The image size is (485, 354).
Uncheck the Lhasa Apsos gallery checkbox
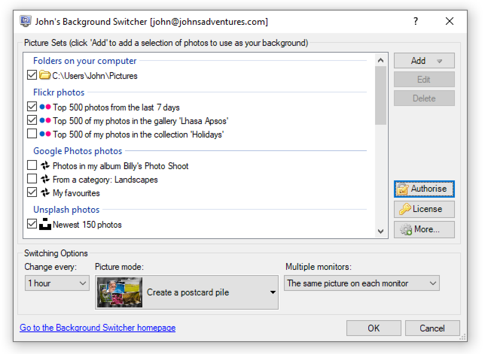point(32,120)
